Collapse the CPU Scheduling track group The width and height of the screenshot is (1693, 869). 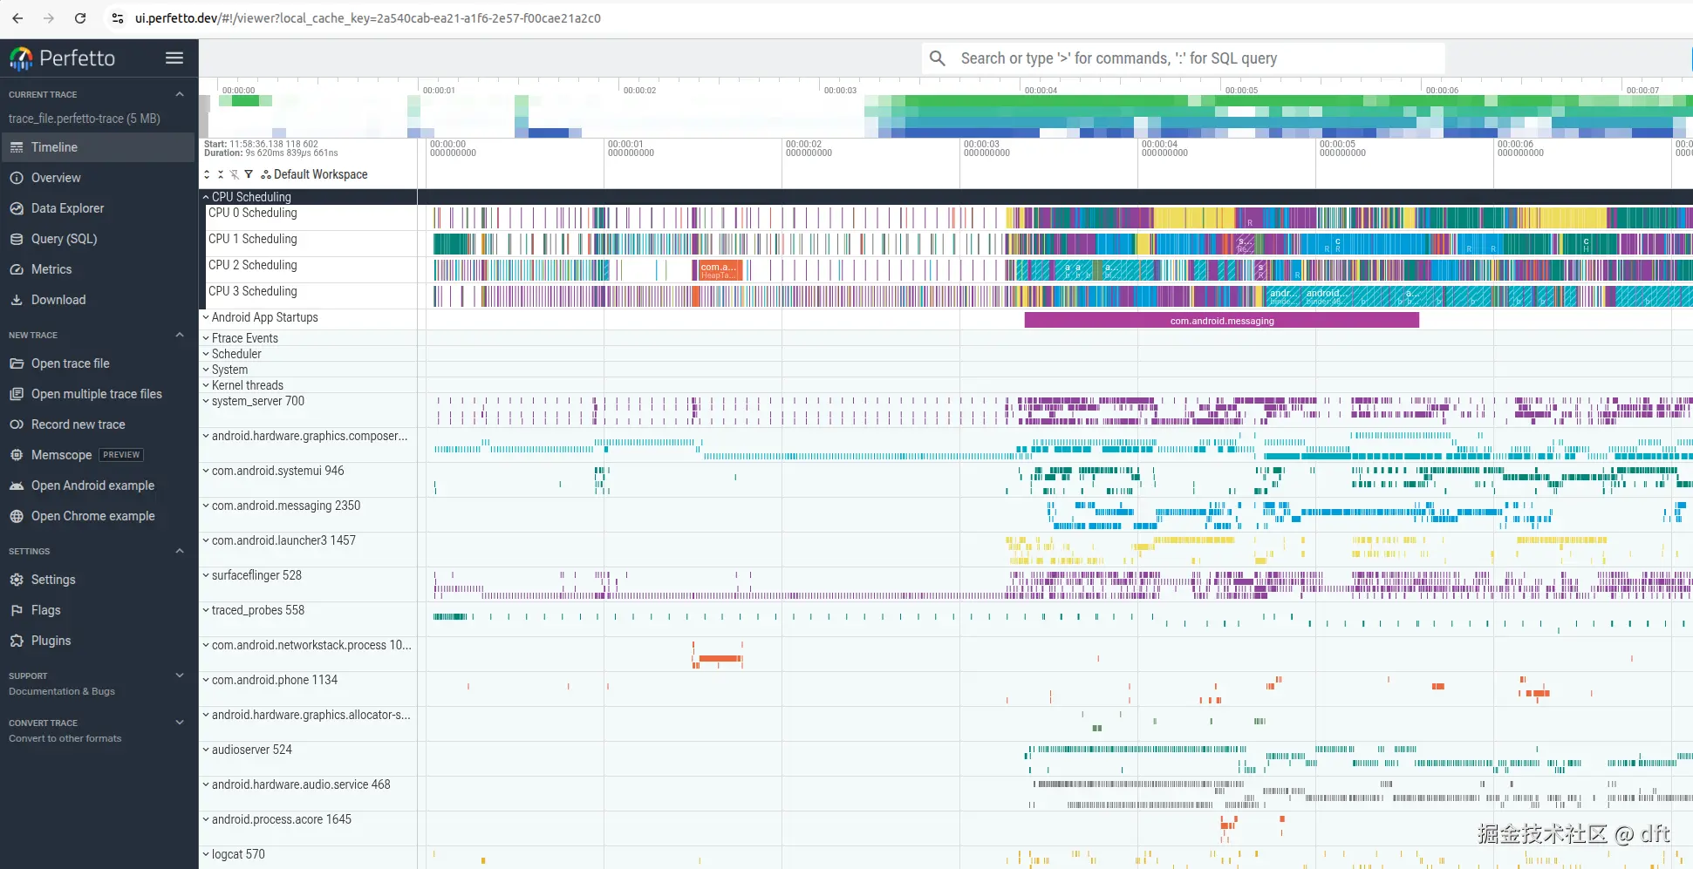click(x=206, y=197)
